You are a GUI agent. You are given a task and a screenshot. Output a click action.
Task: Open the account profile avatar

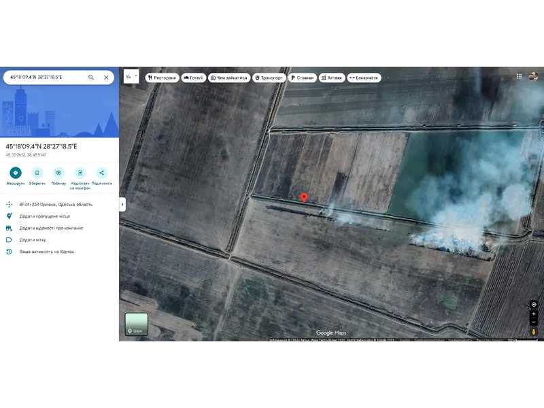[x=534, y=77]
